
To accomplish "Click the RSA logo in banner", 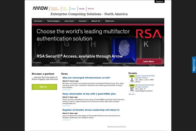I will click(x=149, y=34).
